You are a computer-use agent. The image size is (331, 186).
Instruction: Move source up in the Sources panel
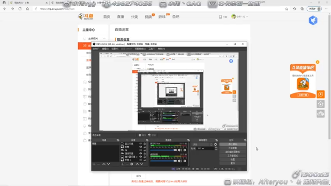point(137,164)
